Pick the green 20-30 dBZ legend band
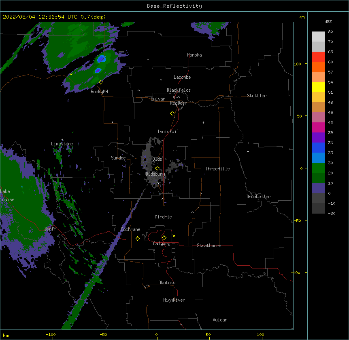Image resolution: width=349 pixels, height=340 pixels. click(x=318, y=168)
